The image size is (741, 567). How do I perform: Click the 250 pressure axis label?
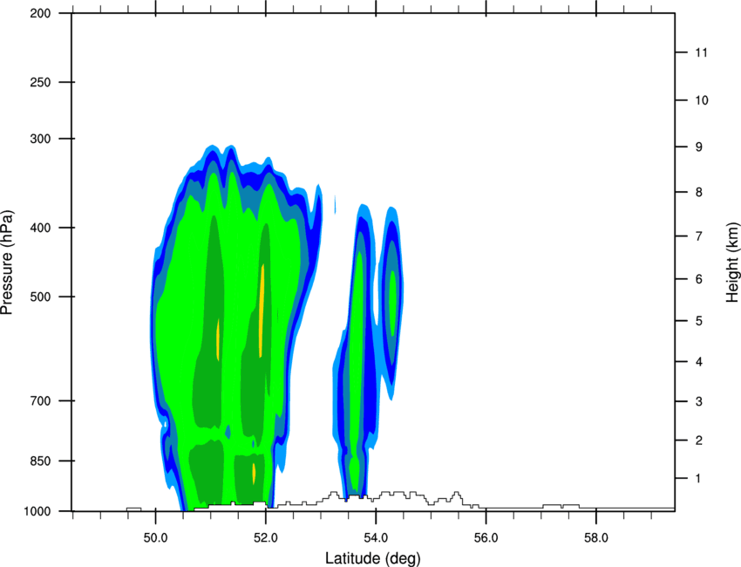coord(40,82)
